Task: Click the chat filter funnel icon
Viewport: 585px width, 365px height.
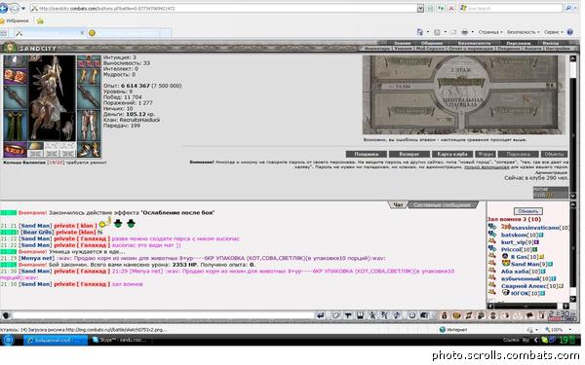Action: [348, 315]
